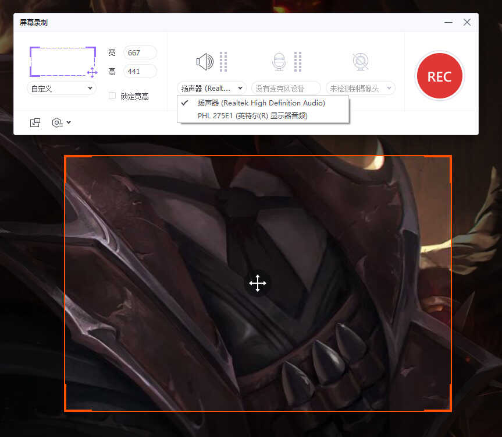Open the 自定义 region size dropdown
The width and height of the screenshot is (502, 437).
click(62, 88)
